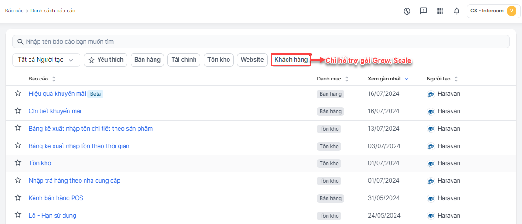Sort by Người tạo column

point(442,79)
